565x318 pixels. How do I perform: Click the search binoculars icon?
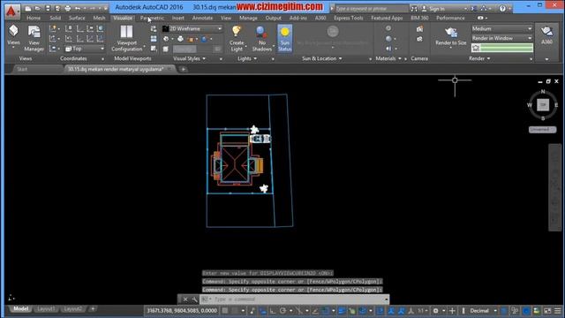414,9
